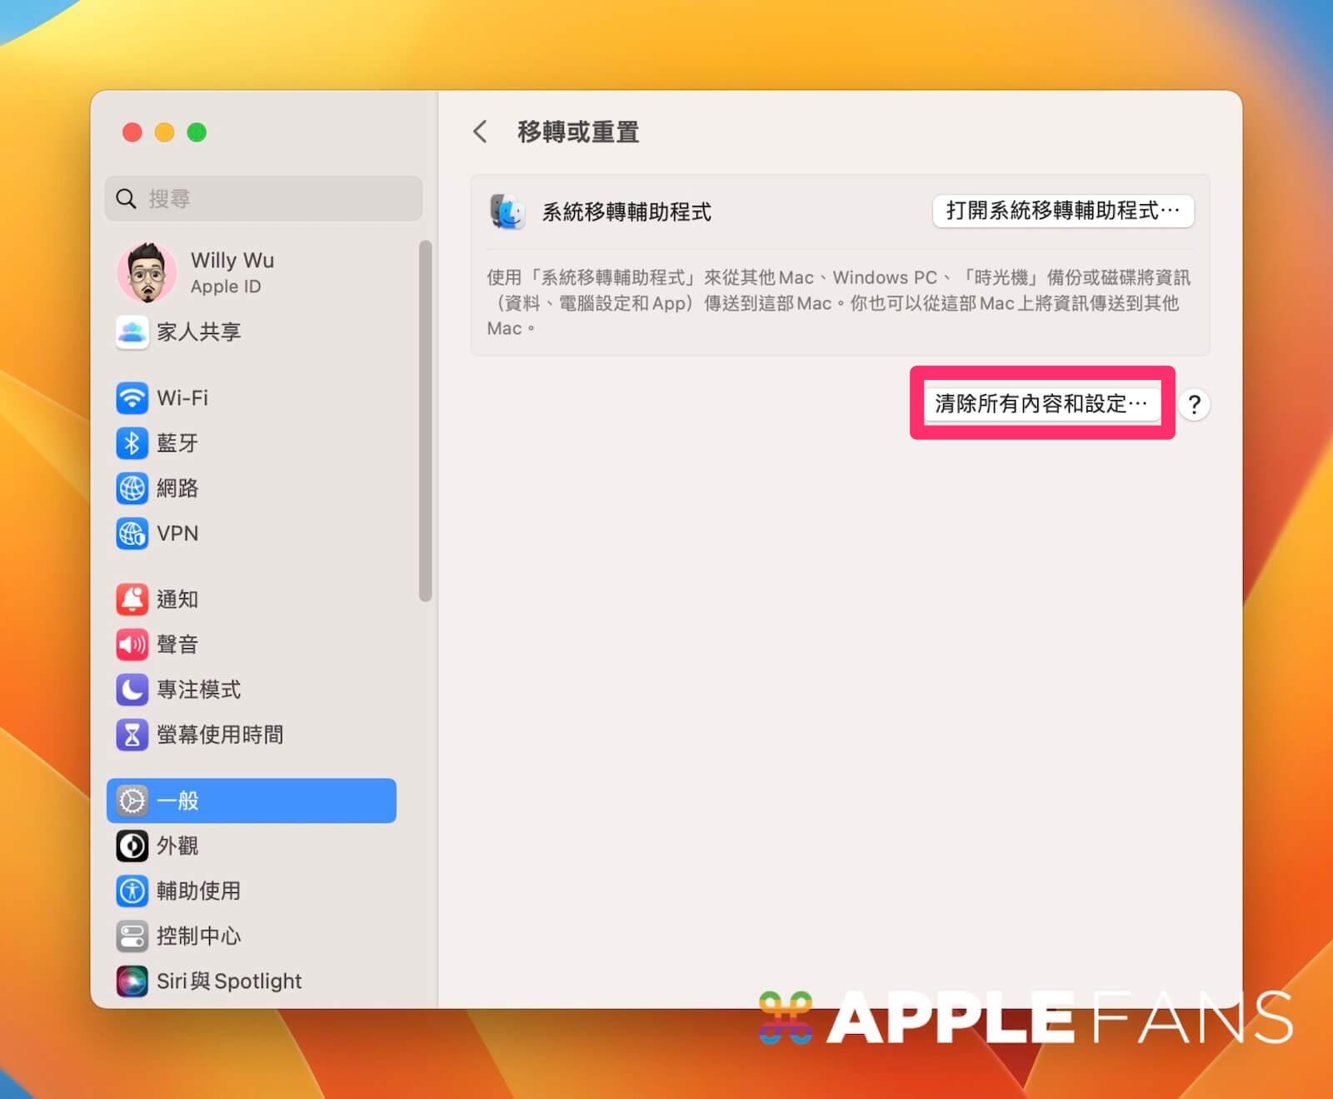Select Siri與Spotlight in the sidebar
Image resolution: width=1333 pixels, height=1099 pixels.
point(133,981)
